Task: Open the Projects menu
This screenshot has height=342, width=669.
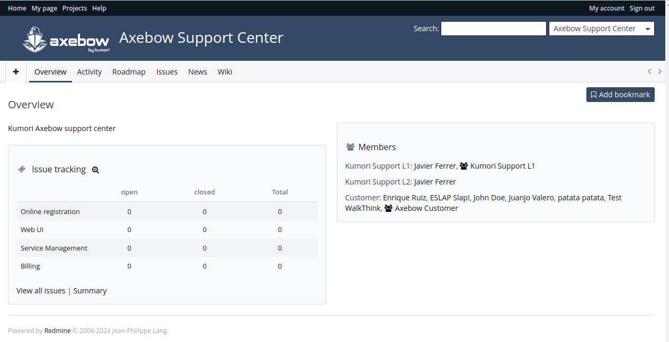Action: click(74, 8)
